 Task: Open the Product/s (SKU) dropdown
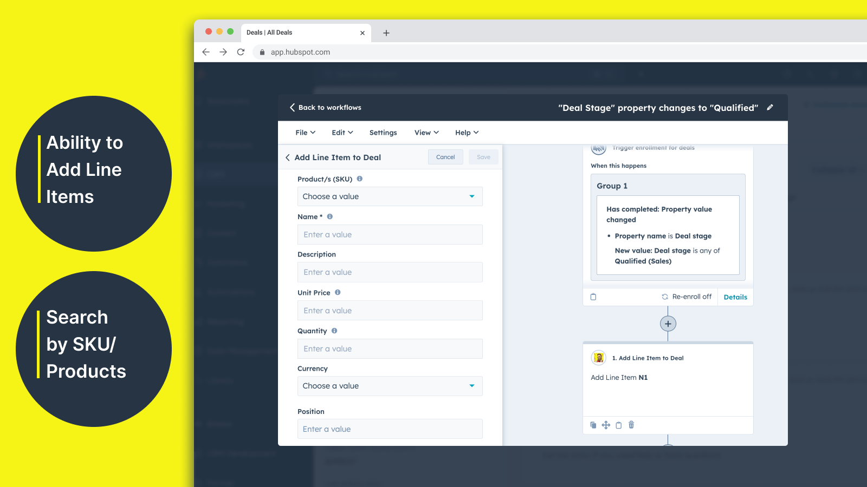[x=390, y=196]
